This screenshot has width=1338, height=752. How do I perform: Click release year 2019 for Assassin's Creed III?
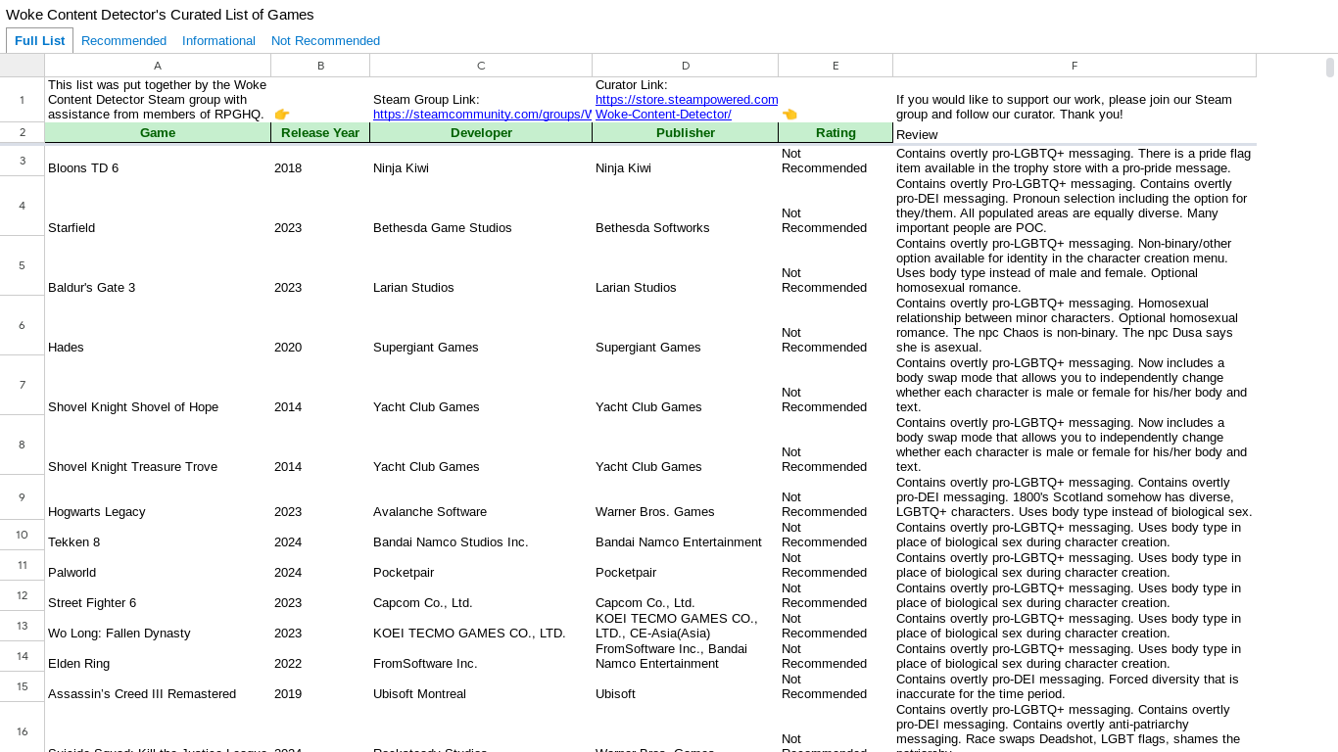(x=320, y=686)
